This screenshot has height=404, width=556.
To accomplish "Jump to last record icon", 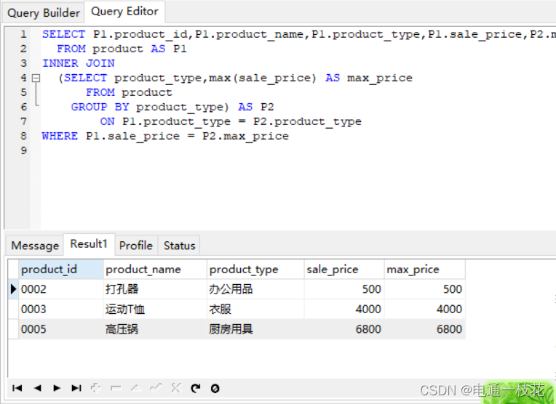I will pos(76,388).
